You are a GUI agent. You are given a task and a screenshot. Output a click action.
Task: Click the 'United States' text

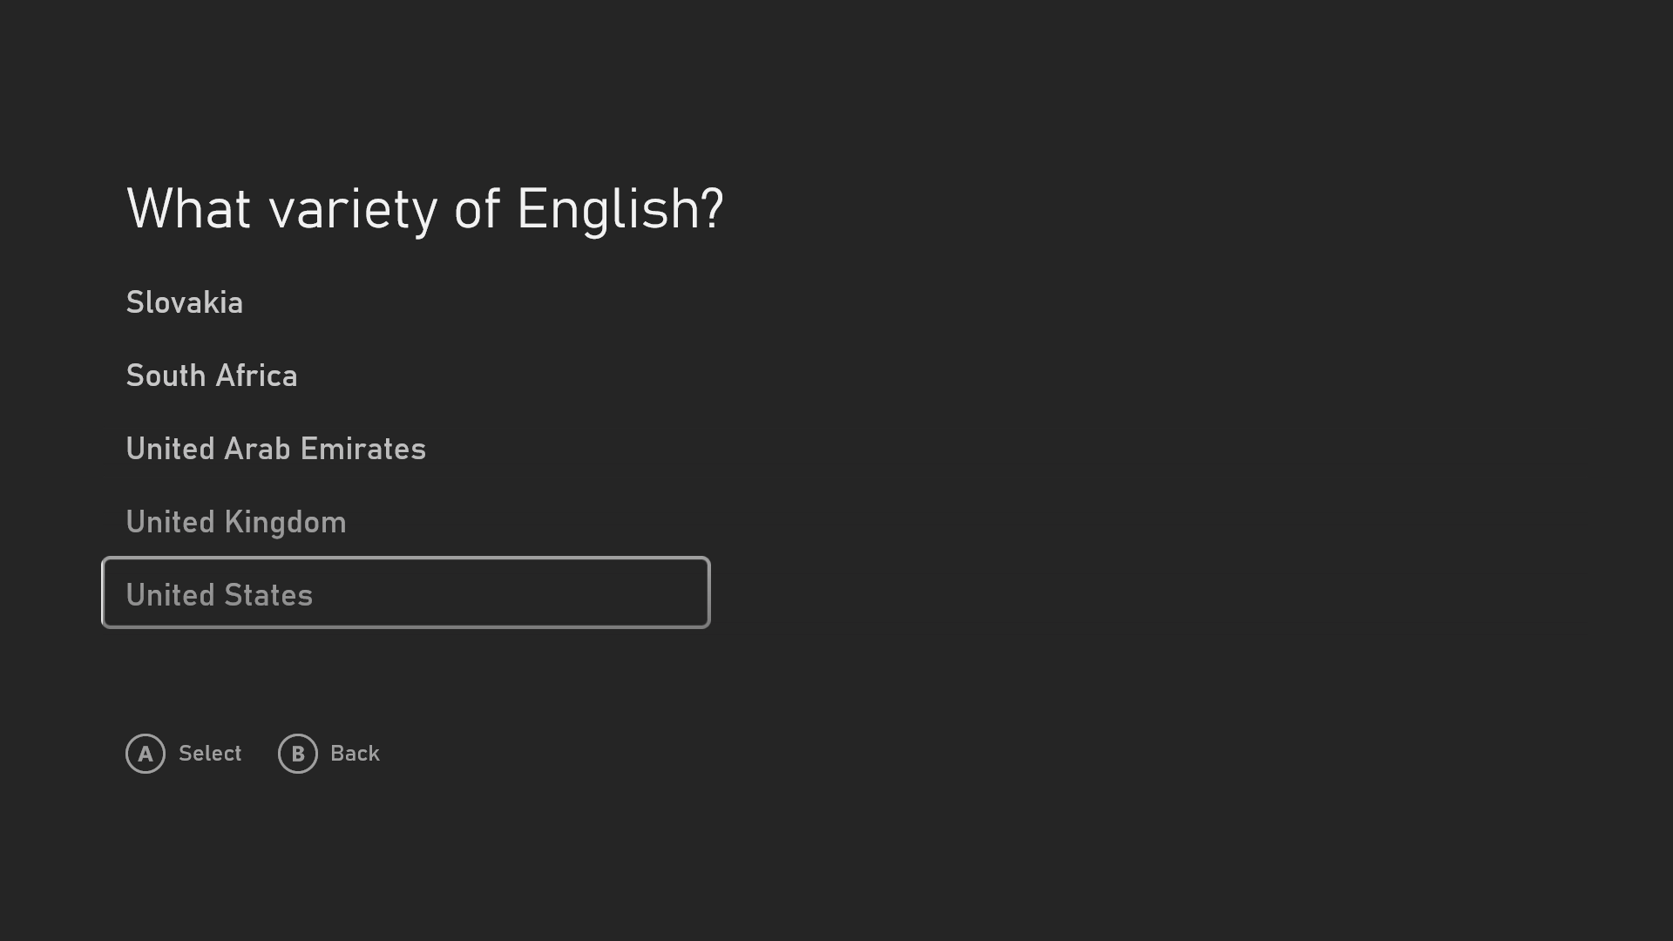220,596
